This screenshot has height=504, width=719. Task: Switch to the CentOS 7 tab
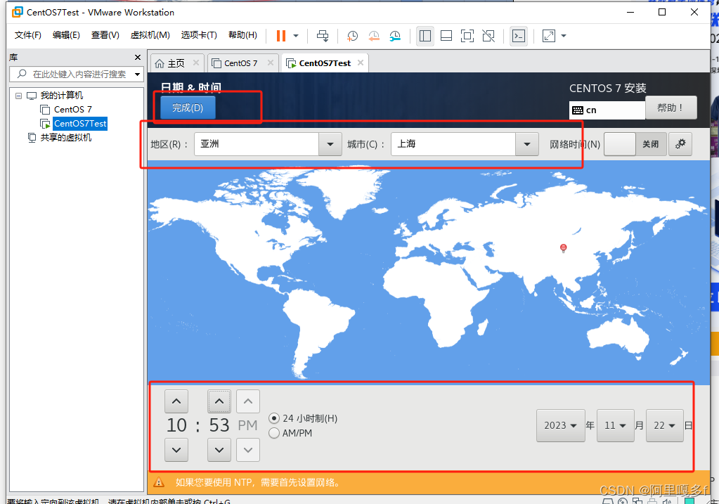240,63
